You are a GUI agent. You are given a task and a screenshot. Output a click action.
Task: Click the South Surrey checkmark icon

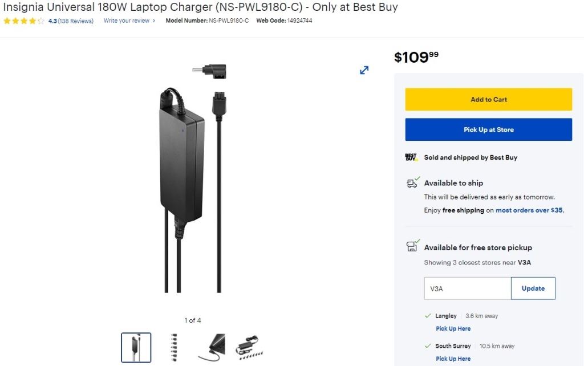(428, 346)
